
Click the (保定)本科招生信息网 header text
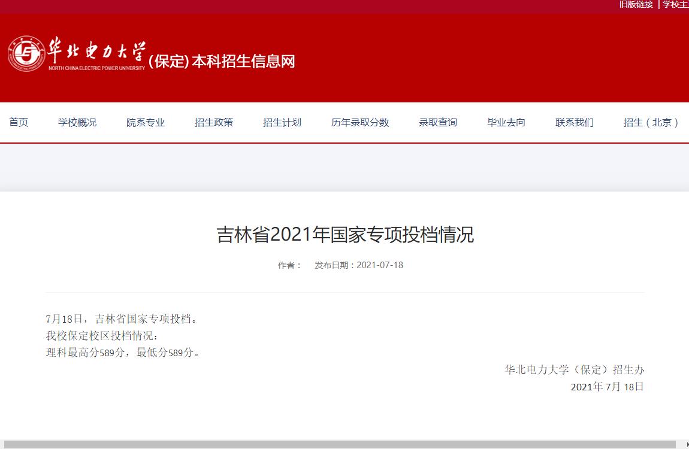pos(222,61)
